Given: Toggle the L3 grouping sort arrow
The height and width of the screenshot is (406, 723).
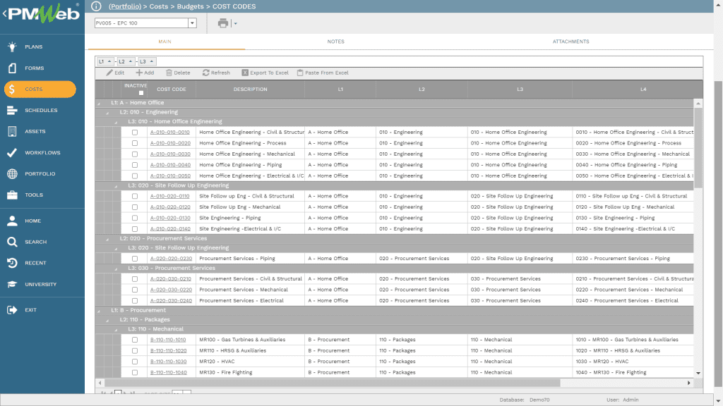Looking at the screenshot, I should (x=152, y=61).
